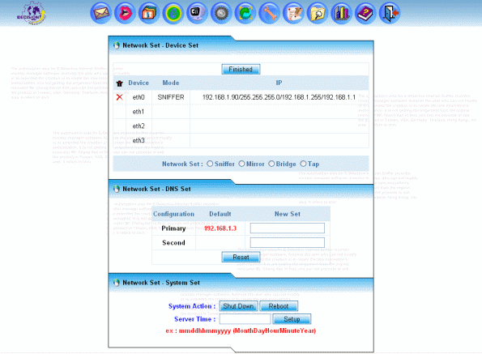
Task: Click the red lips chat icon
Action: 125,13
